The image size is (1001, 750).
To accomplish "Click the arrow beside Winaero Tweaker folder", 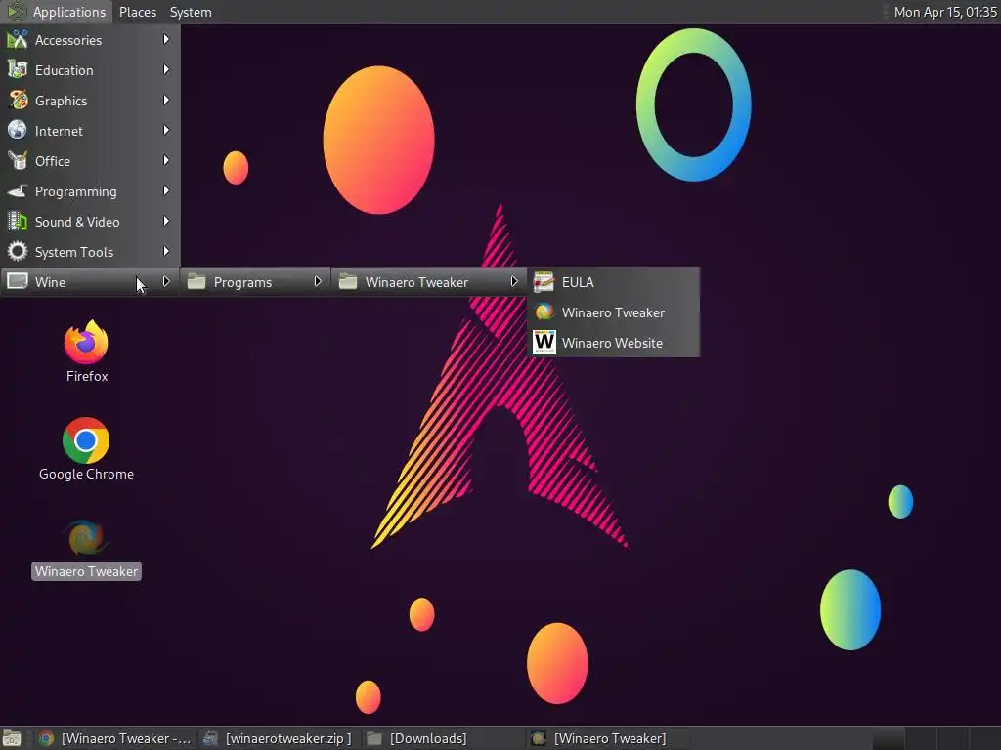I will (514, 282).
